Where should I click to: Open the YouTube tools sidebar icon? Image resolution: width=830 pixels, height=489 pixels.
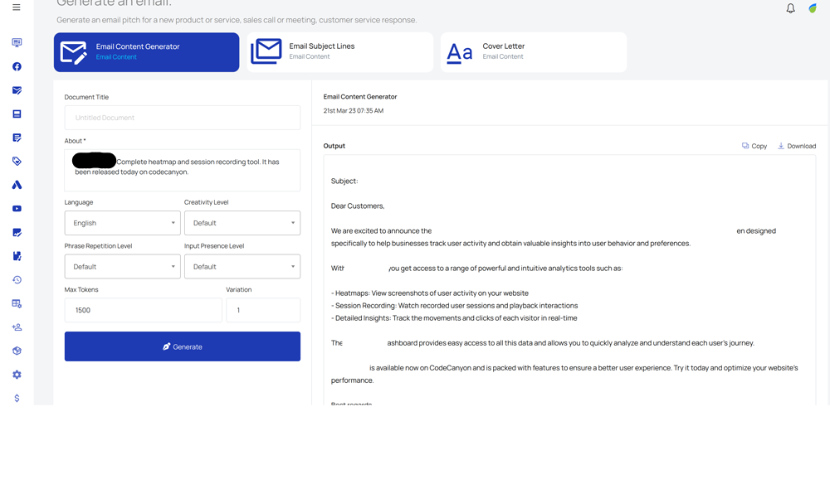click(17, 209)
